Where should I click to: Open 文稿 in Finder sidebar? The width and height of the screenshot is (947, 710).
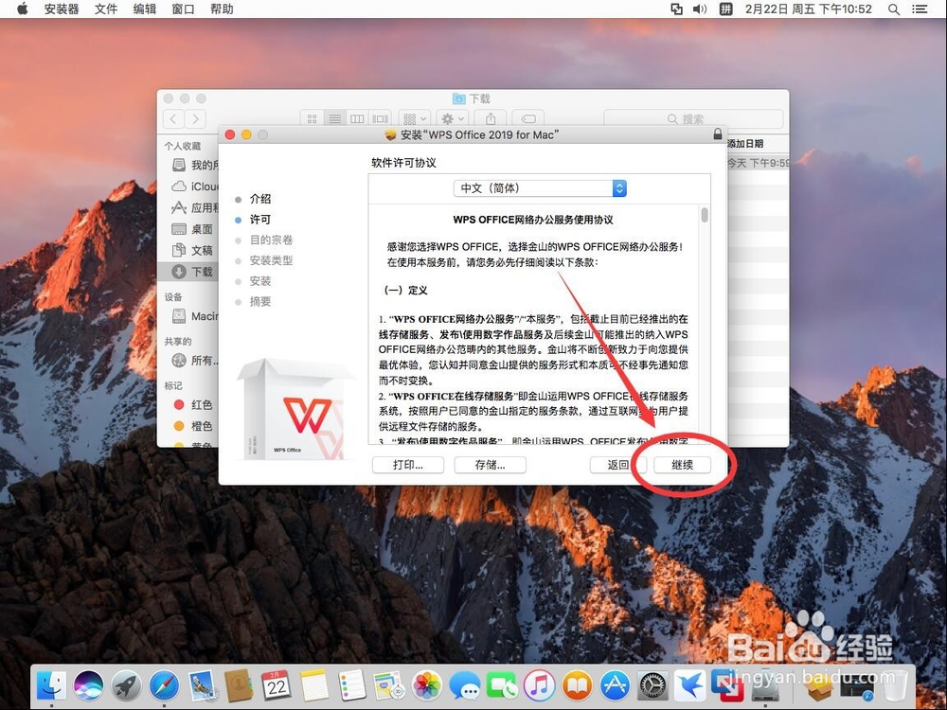tap(192, 250)
